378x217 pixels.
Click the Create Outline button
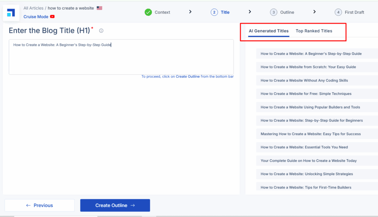(x=115, y=205)
